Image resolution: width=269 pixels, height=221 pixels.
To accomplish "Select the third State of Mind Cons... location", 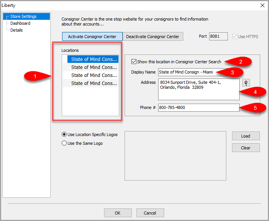I will (x=93, y=75).
